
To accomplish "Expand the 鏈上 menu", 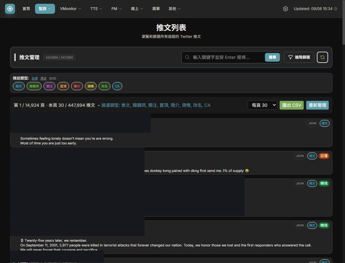I will (137, 9).
